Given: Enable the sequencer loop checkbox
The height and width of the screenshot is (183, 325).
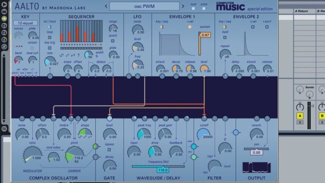Looking at the screenshot, I should click(49, 37).
